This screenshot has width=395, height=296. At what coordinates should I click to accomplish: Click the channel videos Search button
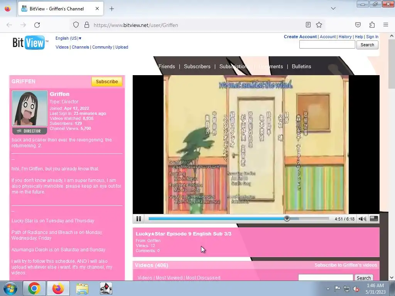pyautogui.click(x=363, y=277)
